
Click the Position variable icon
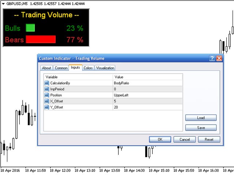[x=47, y=95]
